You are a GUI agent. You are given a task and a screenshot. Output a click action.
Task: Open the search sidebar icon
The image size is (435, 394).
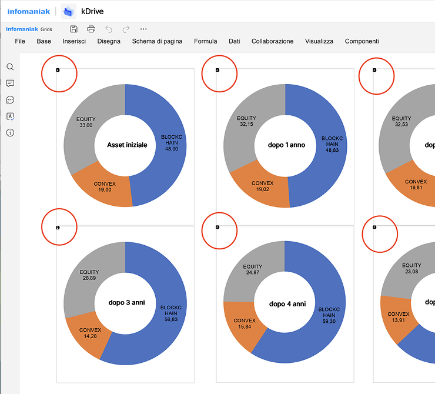(x=10, y=67)
